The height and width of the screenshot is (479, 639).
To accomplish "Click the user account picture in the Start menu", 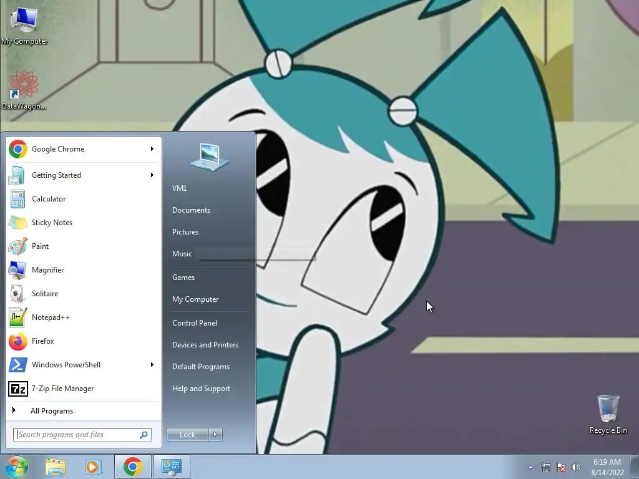I will [210, 157].
